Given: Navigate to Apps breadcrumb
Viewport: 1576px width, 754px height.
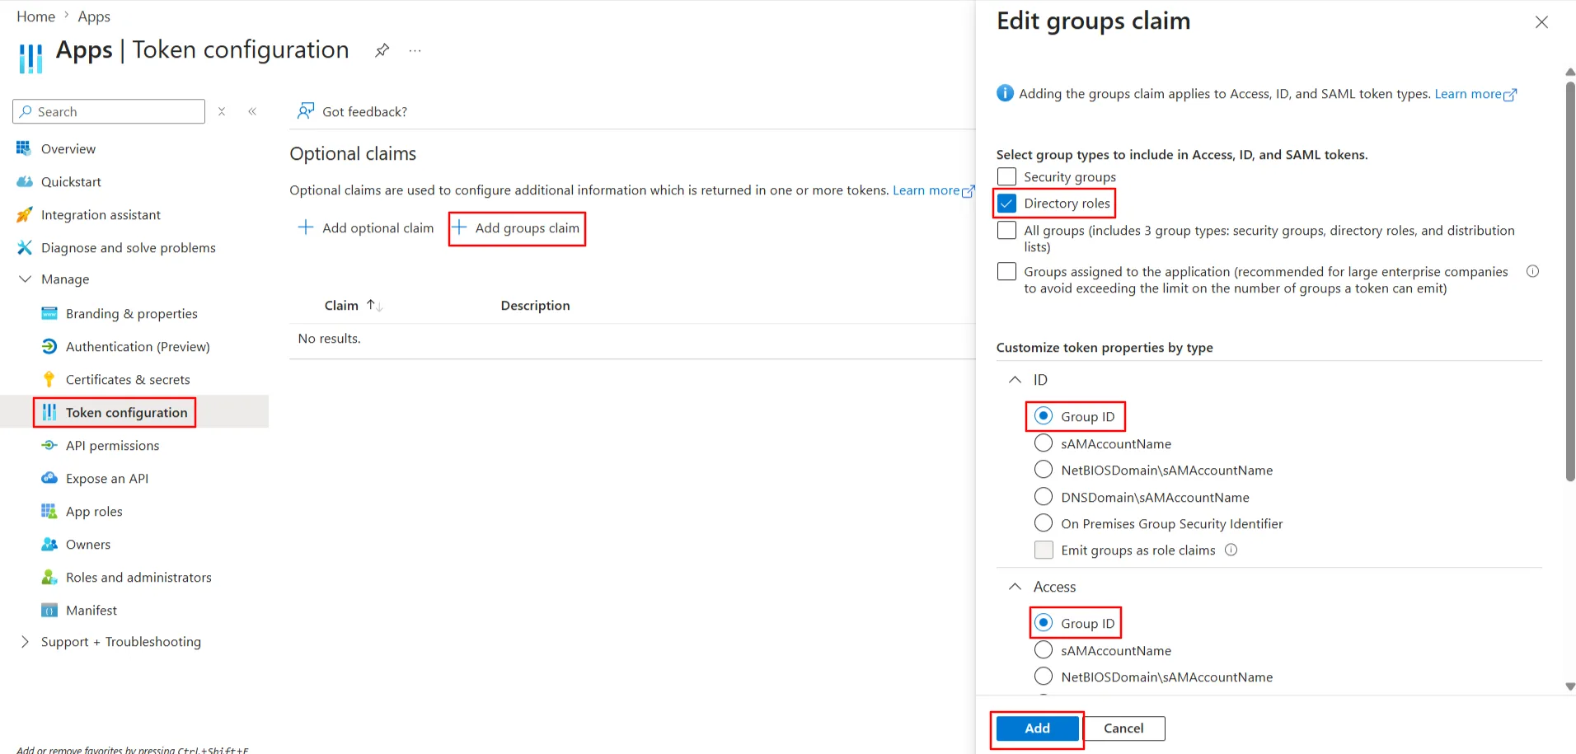Looking at the screenshot, I should click(x=94, y=16).
